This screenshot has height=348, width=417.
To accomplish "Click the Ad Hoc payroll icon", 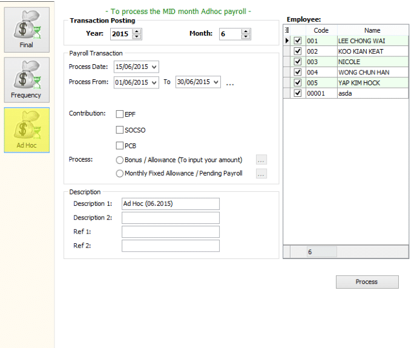I will (27, 130).
